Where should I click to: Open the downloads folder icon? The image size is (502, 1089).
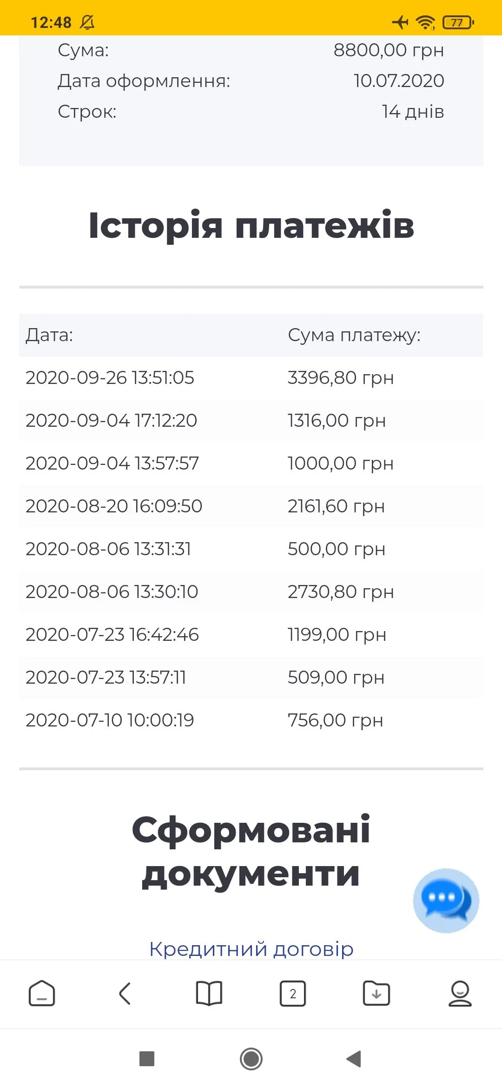coord(376,994)
